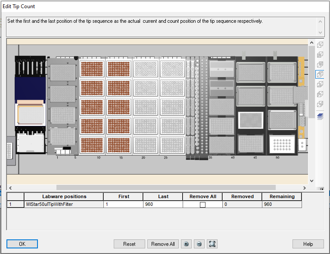Click the horizontal scrollbar thumb under the deck
This screenshot has height=254, width=330.
(x=166, y=187)
